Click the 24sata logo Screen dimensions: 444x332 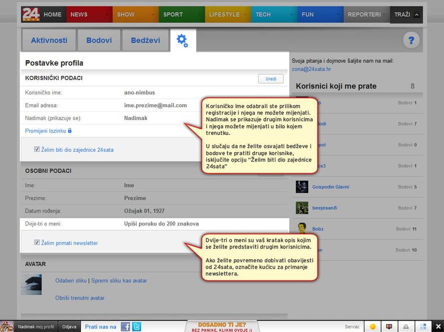click(30, 14)
